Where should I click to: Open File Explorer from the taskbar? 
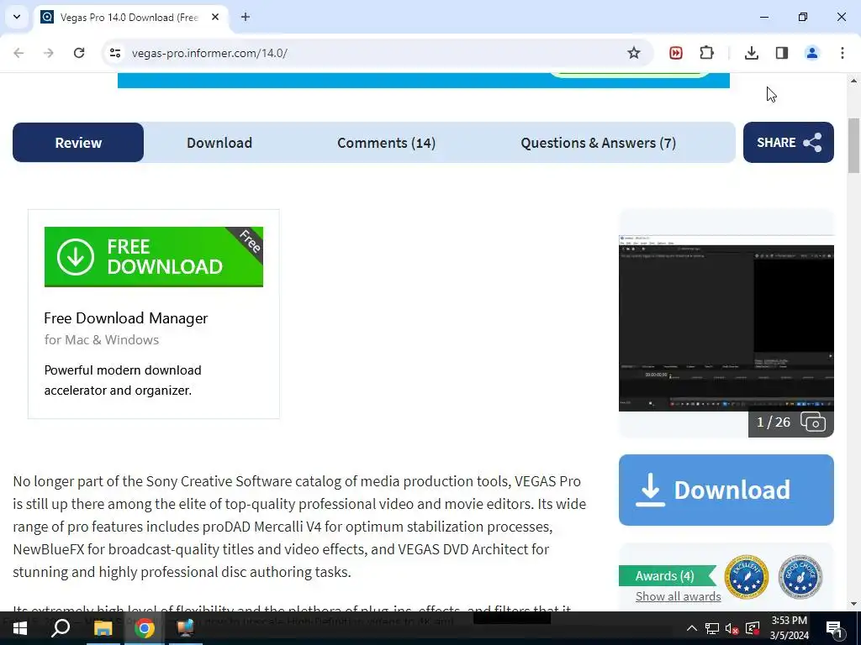tap(103, 628)
